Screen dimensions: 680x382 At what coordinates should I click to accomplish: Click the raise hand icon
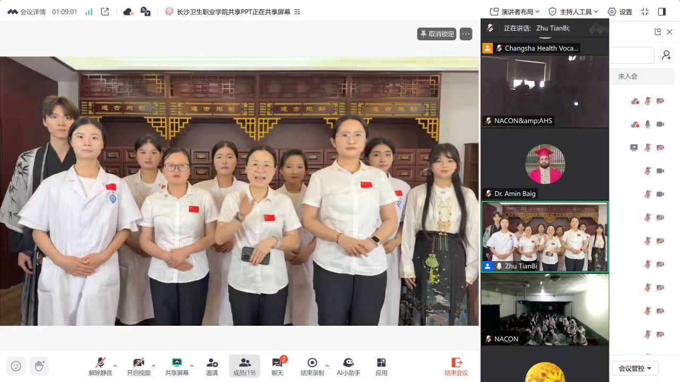coord(39,366)
